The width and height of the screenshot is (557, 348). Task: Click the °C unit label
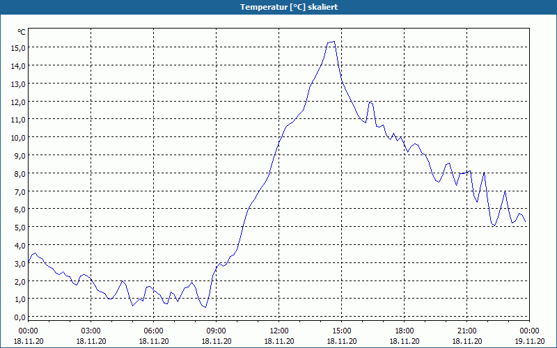tap(22, 32)
